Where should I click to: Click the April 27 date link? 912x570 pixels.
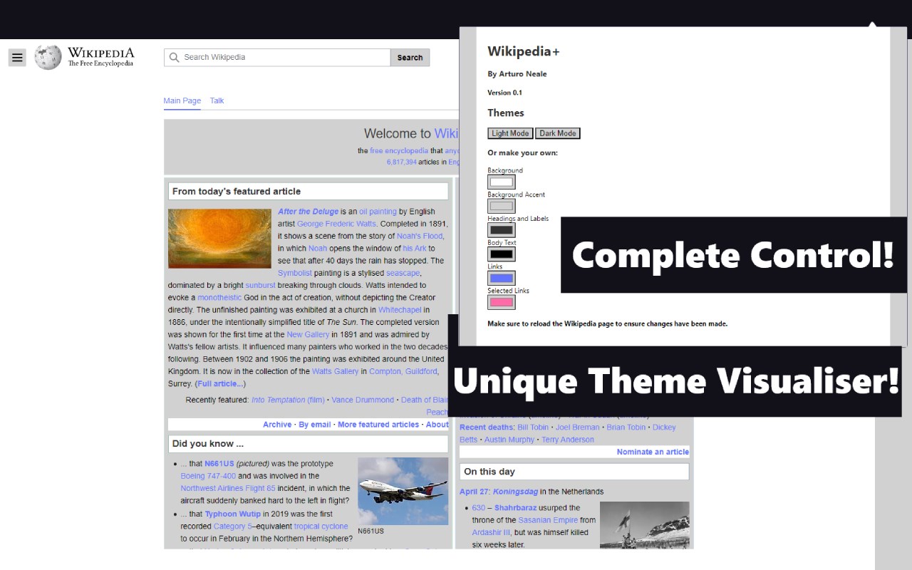[474, 492]
